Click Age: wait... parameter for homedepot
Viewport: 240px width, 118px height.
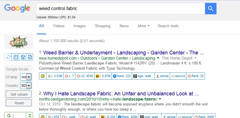click(143, 76)
